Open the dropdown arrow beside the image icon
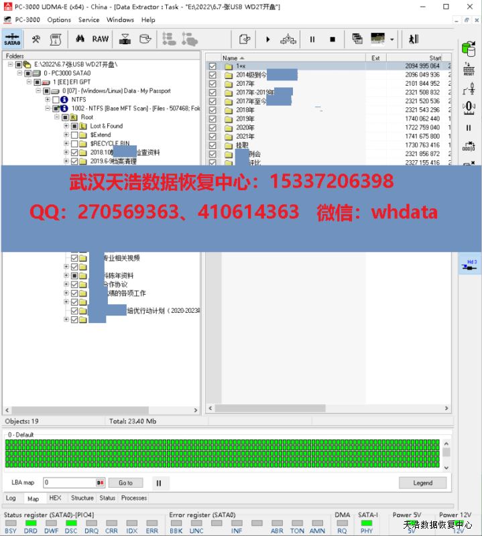Viewport: 482px width, 536px height. [392, 40]
